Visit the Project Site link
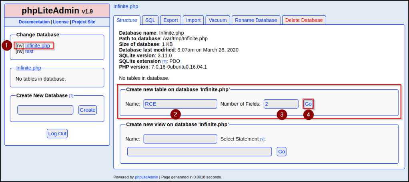The width and height of the screenshot is (409, 182). (84, 22)
